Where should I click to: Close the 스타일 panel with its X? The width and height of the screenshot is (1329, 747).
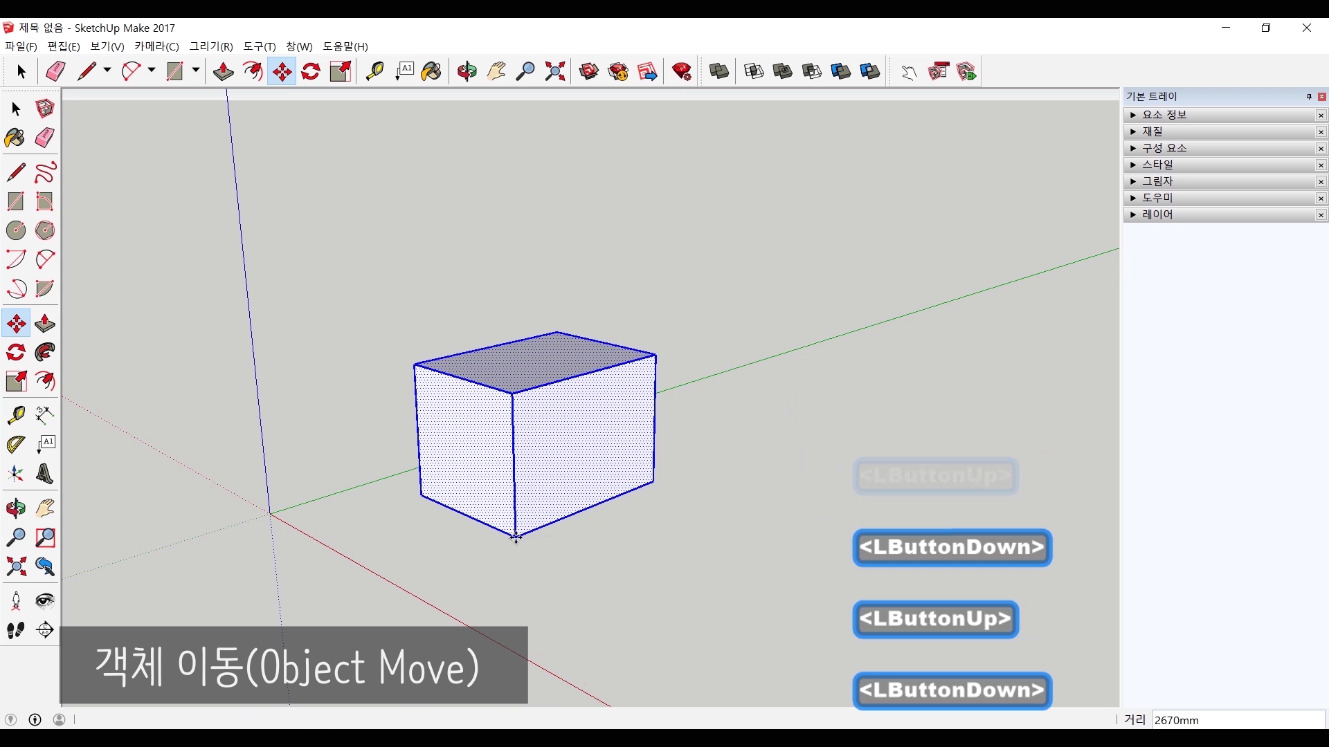click(1321, 165)
